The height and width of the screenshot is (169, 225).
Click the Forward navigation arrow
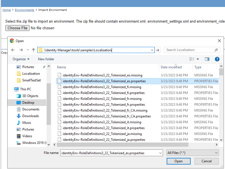[21, 50]
